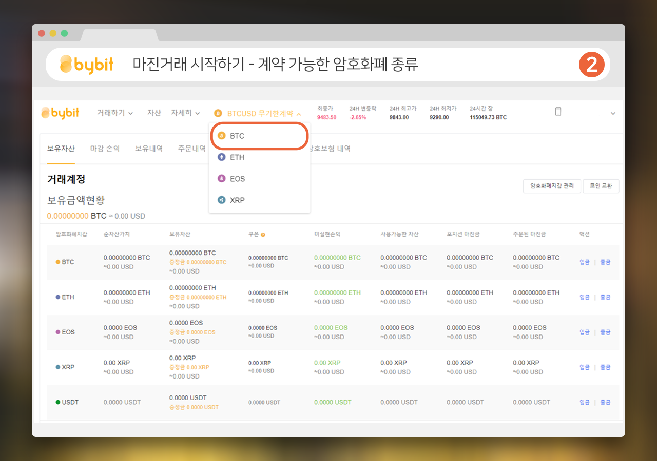Click 입금 link in the BTC row
The image size is (657, 461).
coord(585,262)
